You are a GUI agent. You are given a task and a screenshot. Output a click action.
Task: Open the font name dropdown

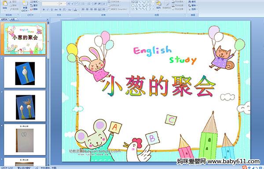pos(50,4)
